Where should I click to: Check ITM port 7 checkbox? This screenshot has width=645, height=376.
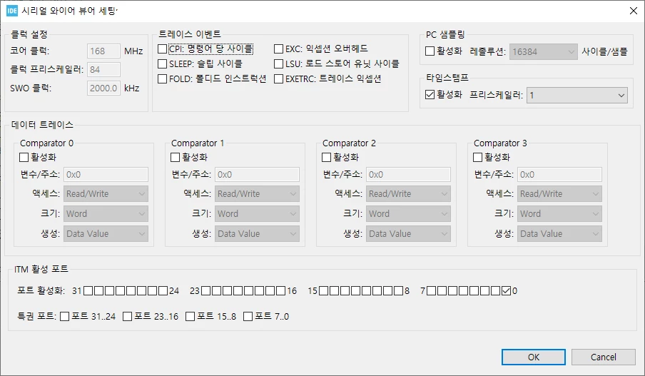pos(431,291)
